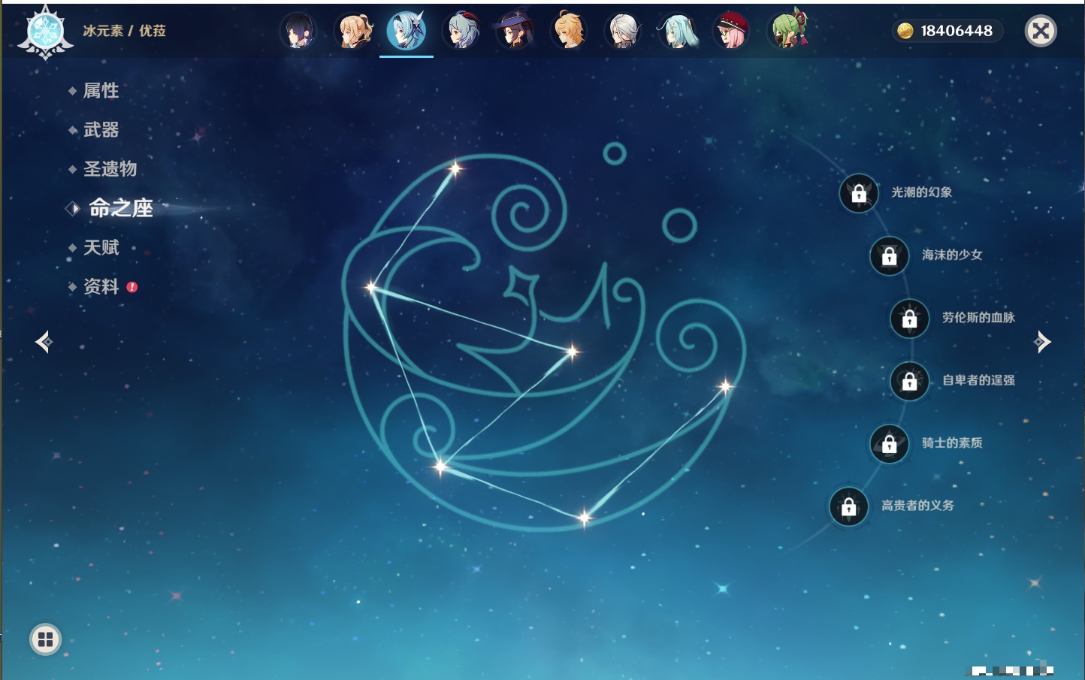The height and width of the screenshot is (680, 1085).
Task: Select the blonde ponytail character avatar
Action: click(x=353, y=31)
